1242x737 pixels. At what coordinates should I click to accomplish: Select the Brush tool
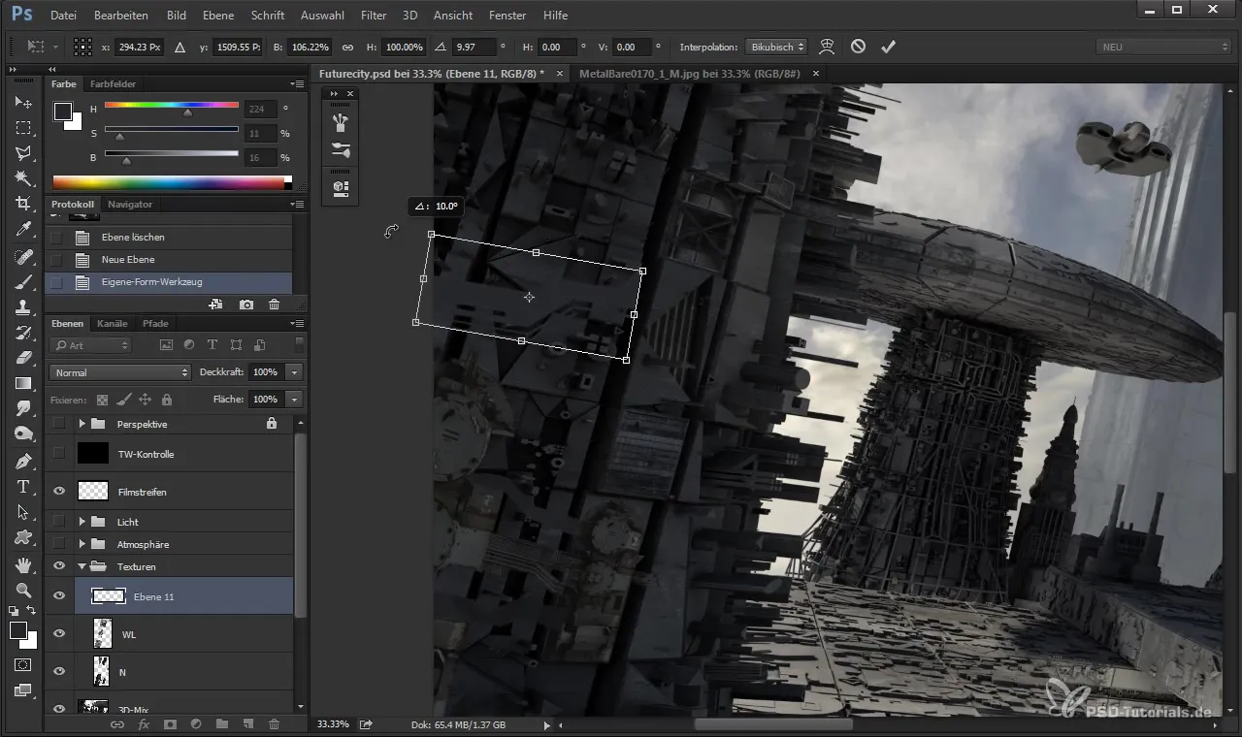[x=23, y=282]
